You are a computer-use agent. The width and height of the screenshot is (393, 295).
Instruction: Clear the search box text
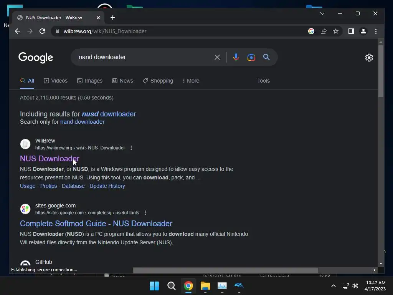click(x=217, y=57)
